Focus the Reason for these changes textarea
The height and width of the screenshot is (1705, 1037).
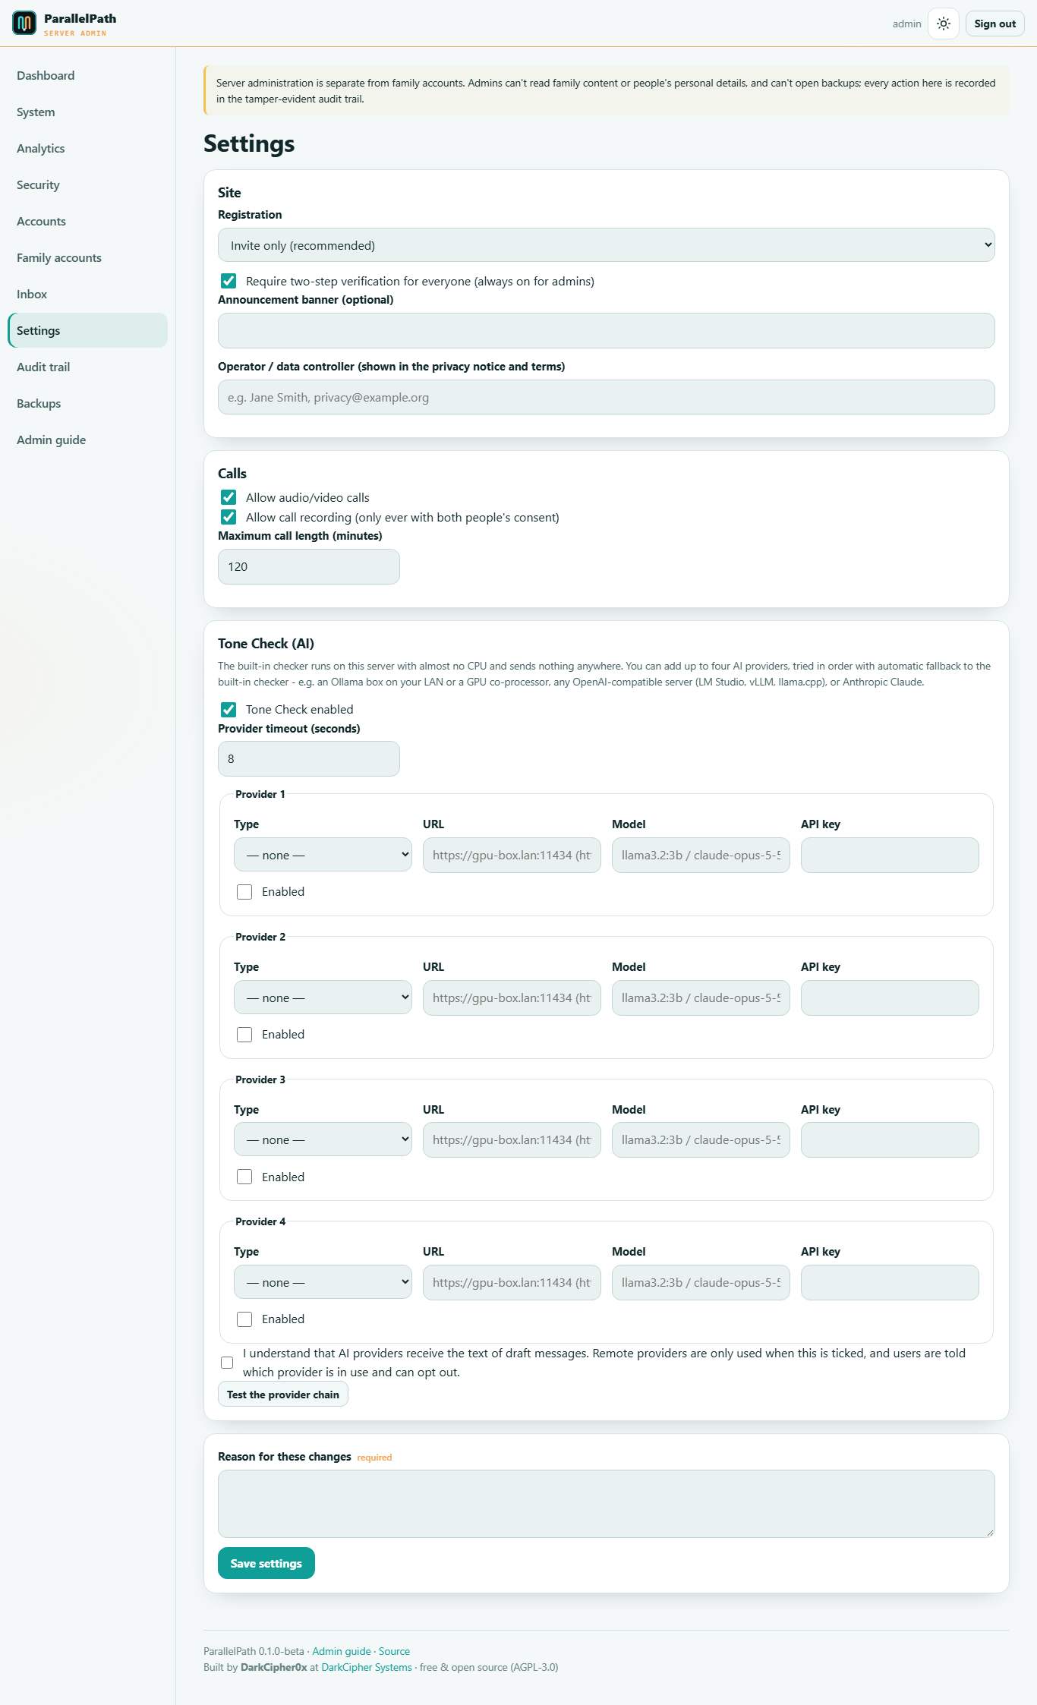point(607,1504)
